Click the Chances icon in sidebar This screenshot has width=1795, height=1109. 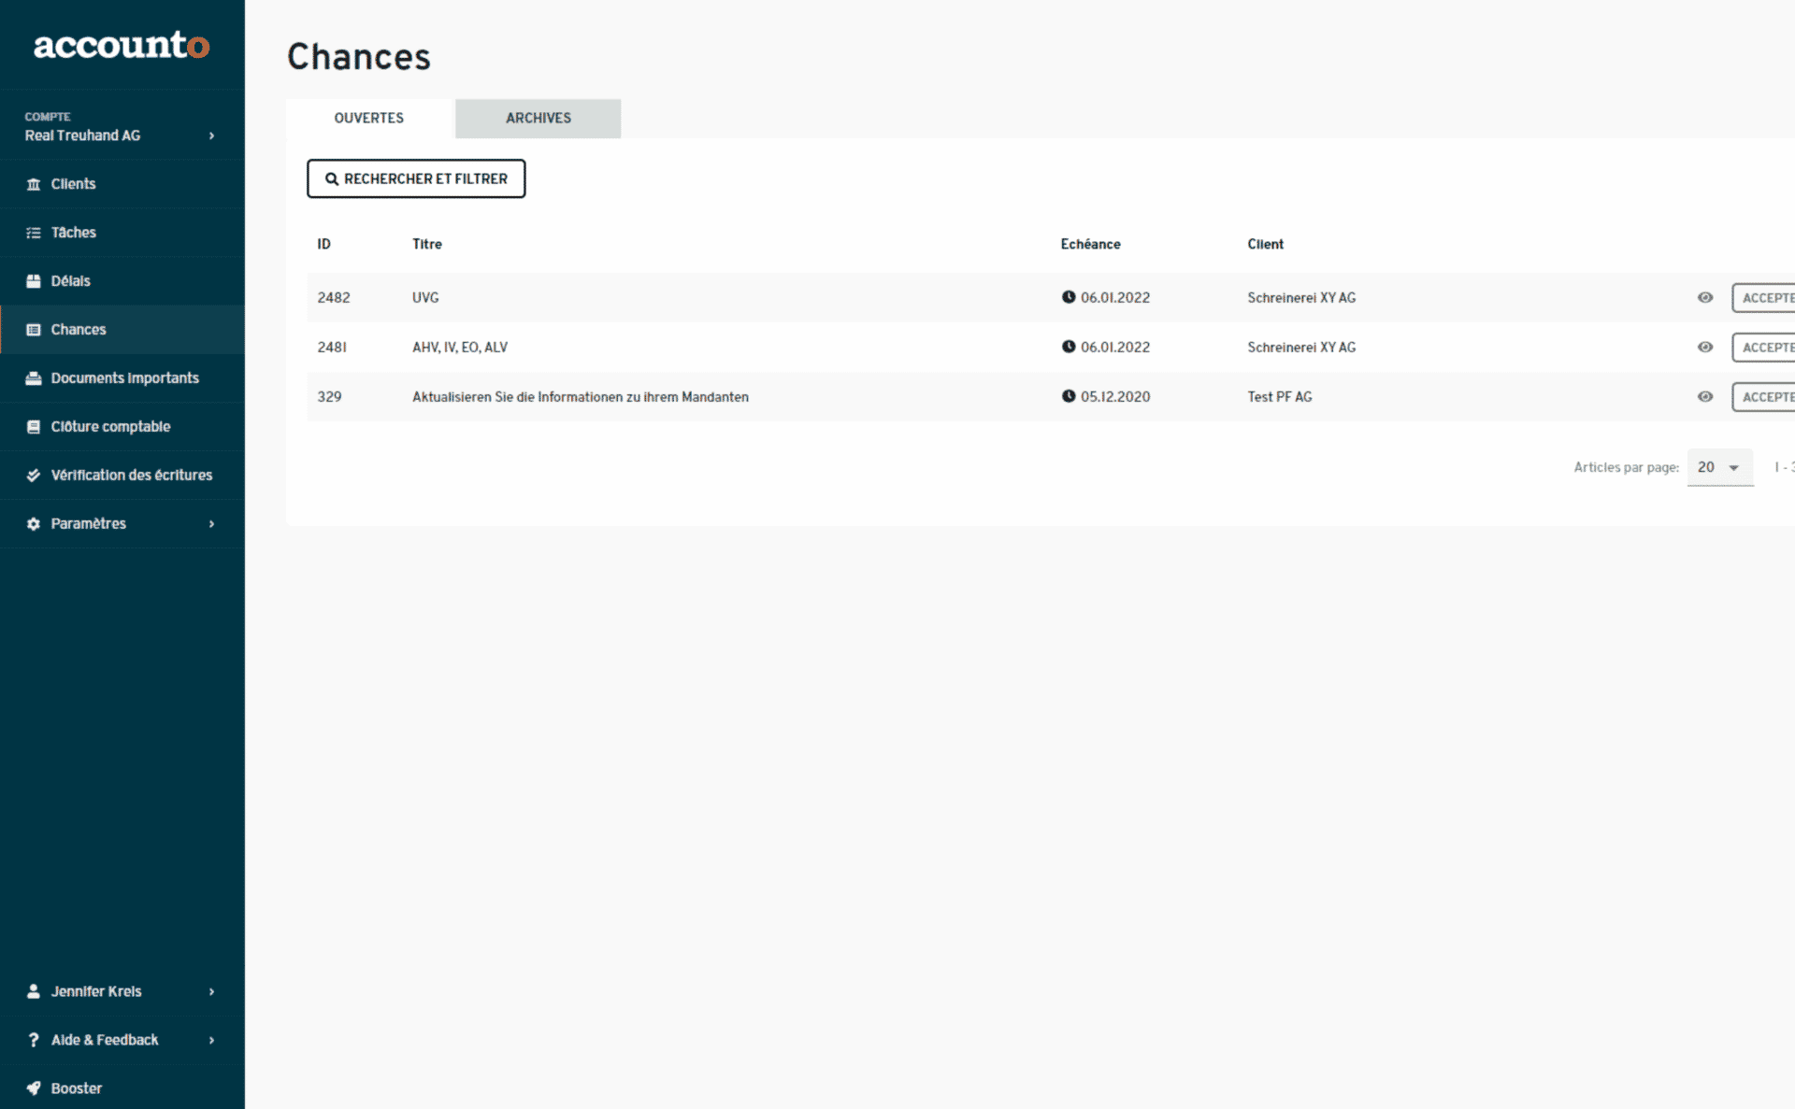[x=34, y=330]
